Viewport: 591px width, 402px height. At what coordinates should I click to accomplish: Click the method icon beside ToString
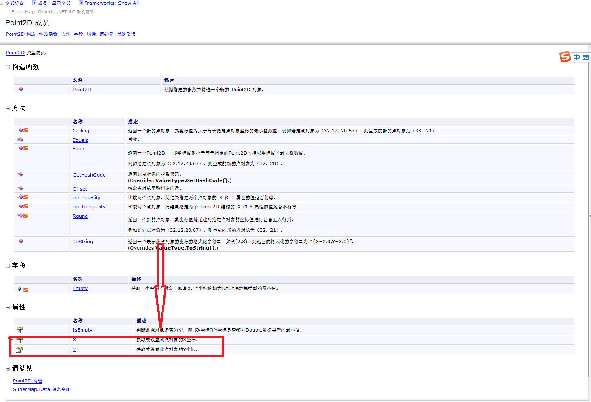coord(20,241)
